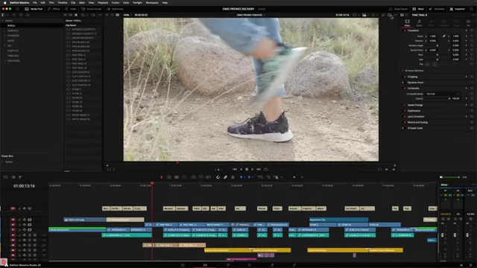This screenshot has height=268, width=477.
Task: Click Flip vertical icon
Action: click(x=435, y=65)
